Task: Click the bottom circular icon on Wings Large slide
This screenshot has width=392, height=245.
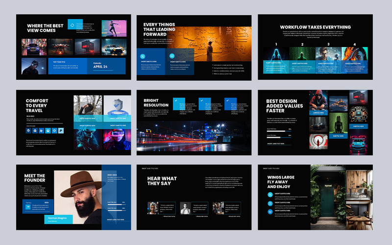Action: [x=270, y=212]
